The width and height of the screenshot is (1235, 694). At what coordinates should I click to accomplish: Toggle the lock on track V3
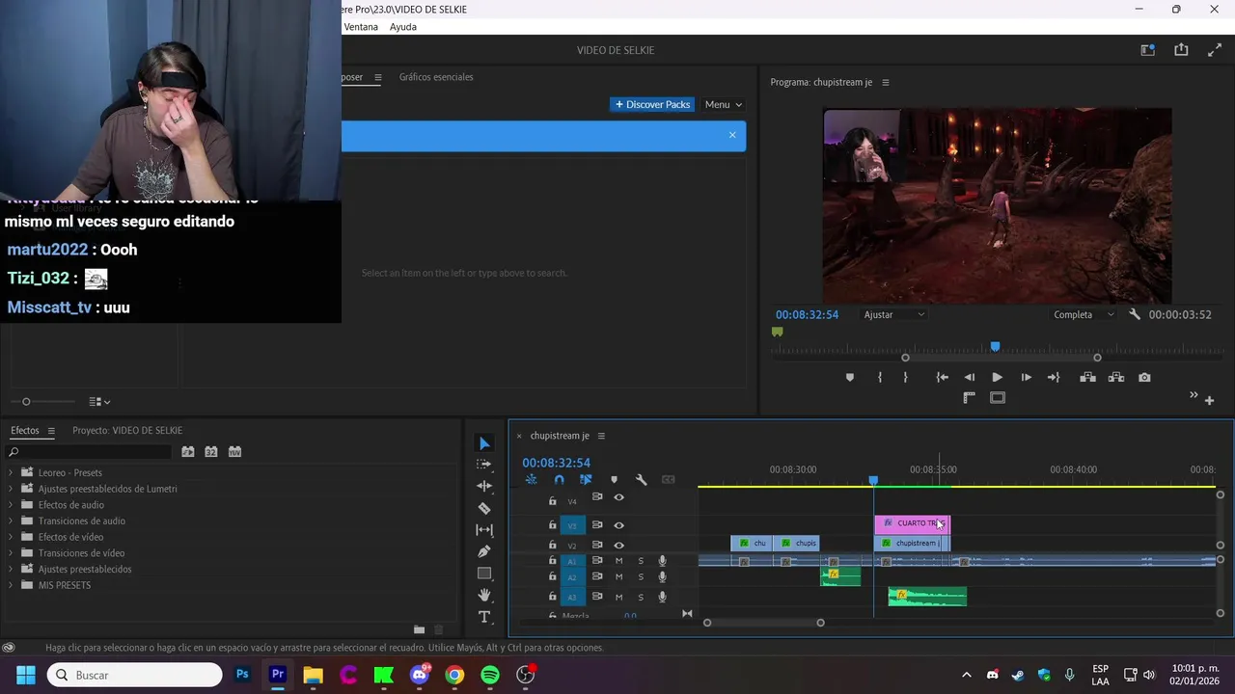point(552,525)
